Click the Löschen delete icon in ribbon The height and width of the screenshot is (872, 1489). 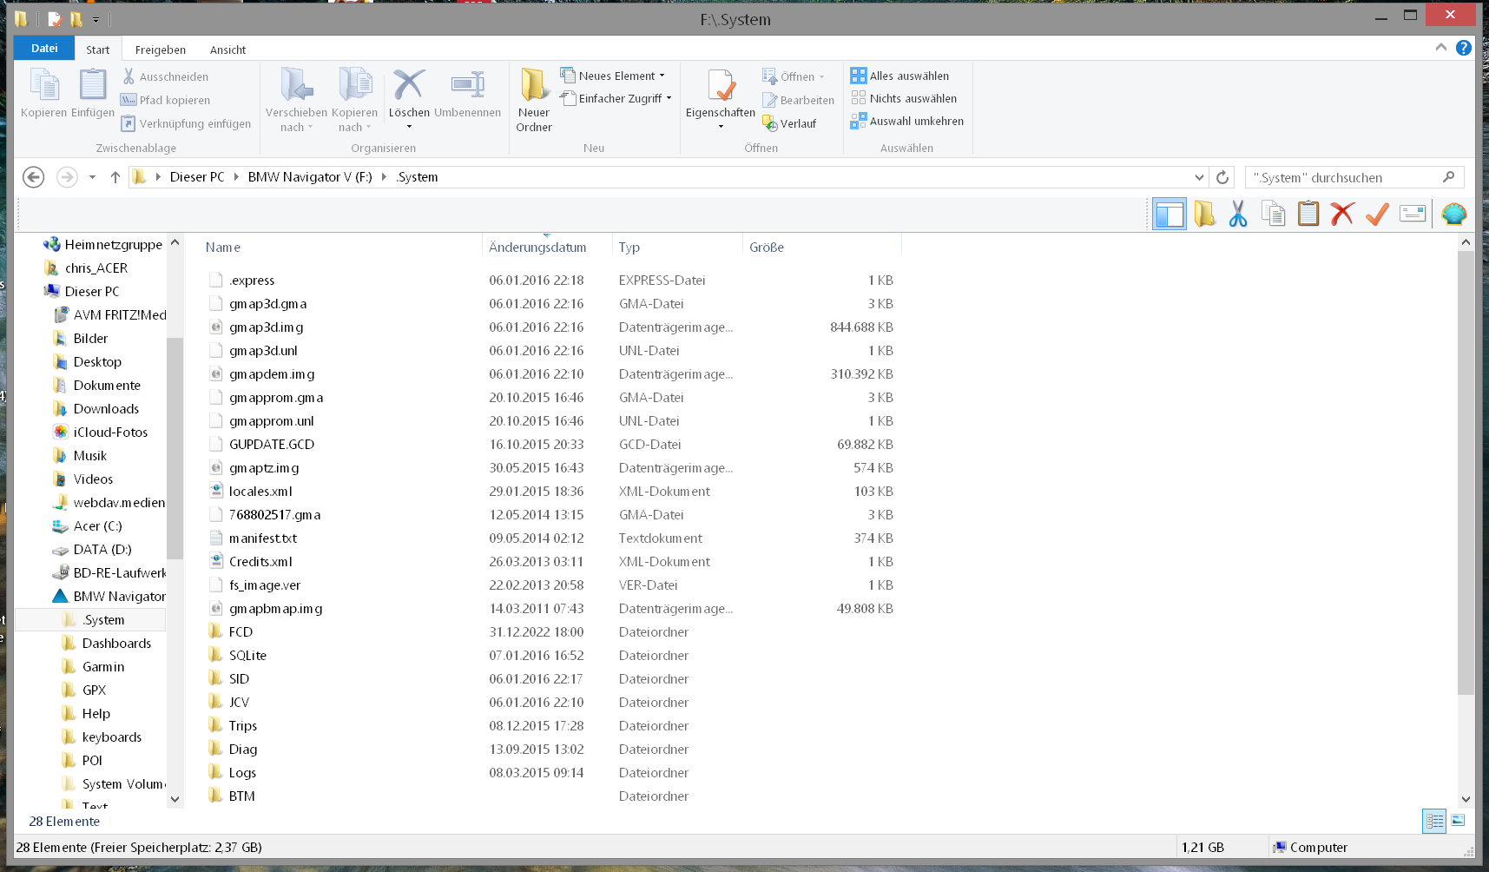(x=408, y=86)
